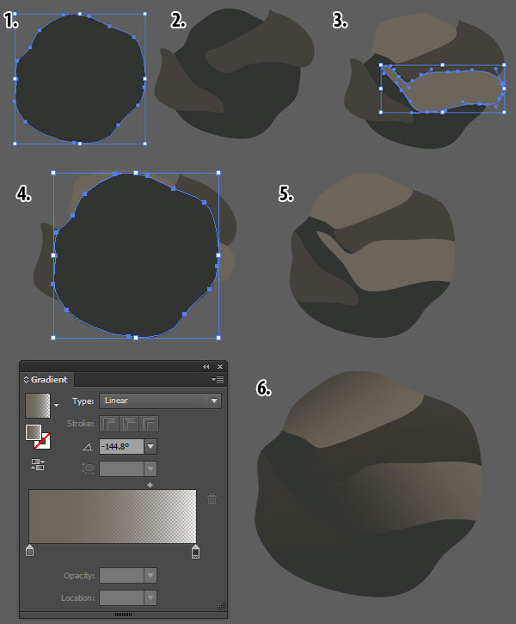Open the angle value dropdown arrow
This screenshot has height=624, width=516.
[x=150, y=446]
